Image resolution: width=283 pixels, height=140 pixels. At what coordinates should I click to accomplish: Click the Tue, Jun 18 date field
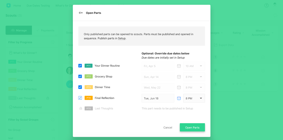click(158, 98)
